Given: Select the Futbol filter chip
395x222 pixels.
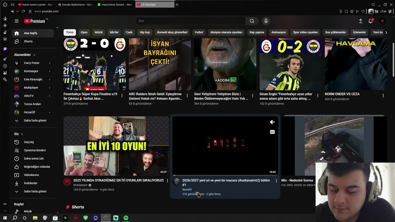Looking at the screenshot, I should [x=199, y=32].
